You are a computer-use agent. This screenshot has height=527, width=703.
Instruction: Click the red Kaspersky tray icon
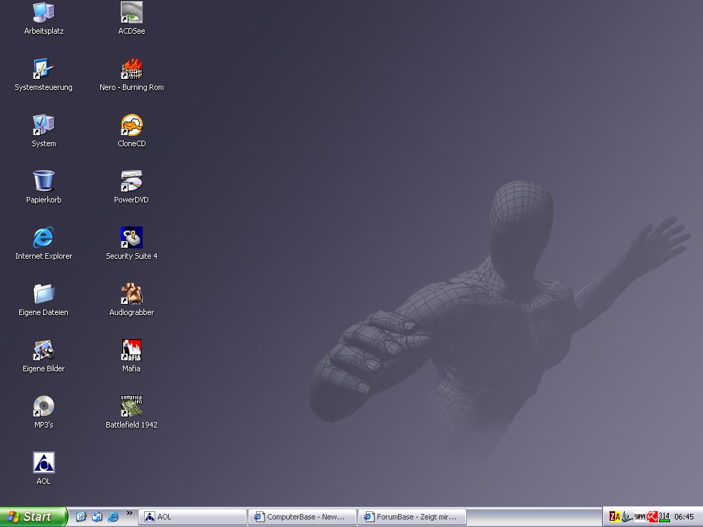click(652, 517)
